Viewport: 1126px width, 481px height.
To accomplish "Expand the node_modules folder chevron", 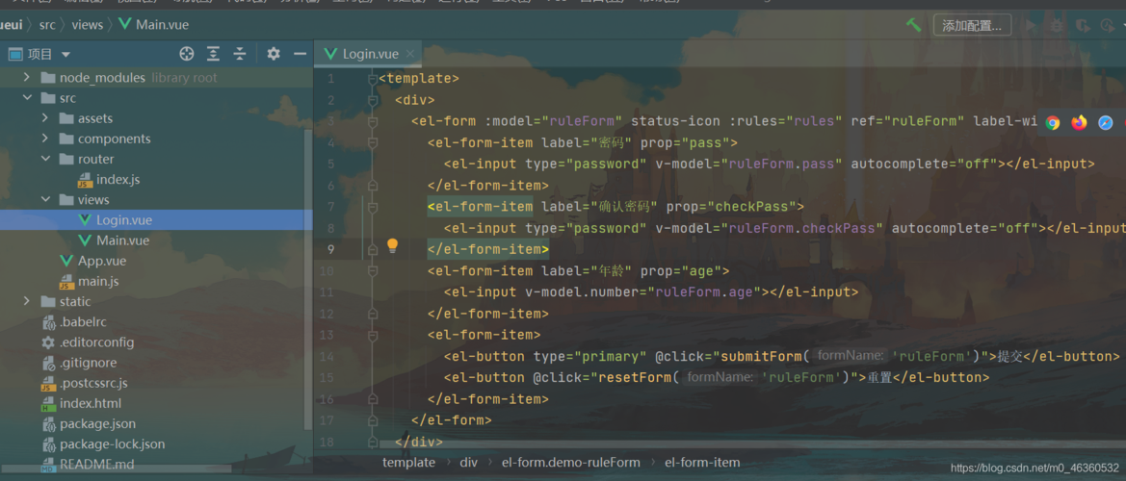I will click(x=27, y=77).
